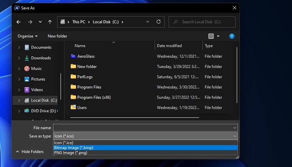Refresh the Local Disk (C:) listing
The height and width of the screenshot is (167, 292).
[159, 22]
